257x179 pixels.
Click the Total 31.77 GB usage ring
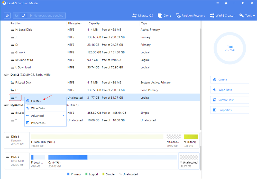(230, 48)
